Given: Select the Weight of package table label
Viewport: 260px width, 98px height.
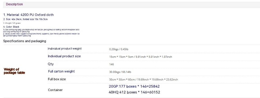Looking at the screenshot, I should (x=15, y=71).
